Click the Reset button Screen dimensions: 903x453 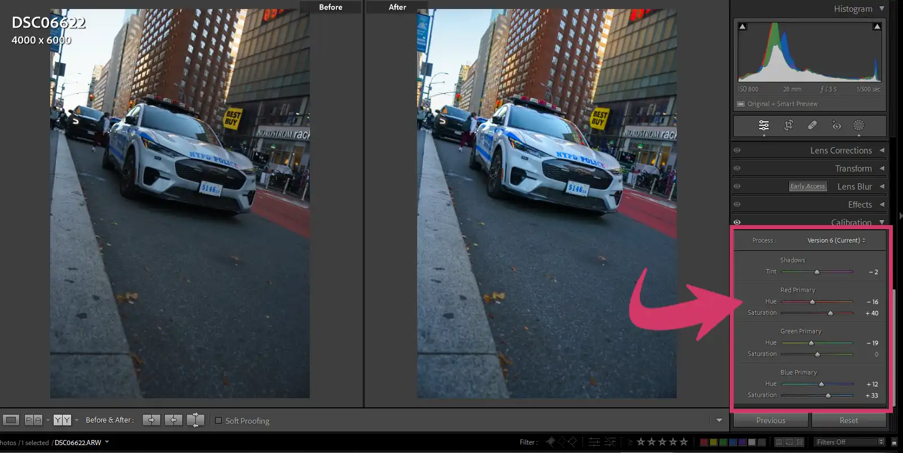pyautogui.click(x=848, y=420)
